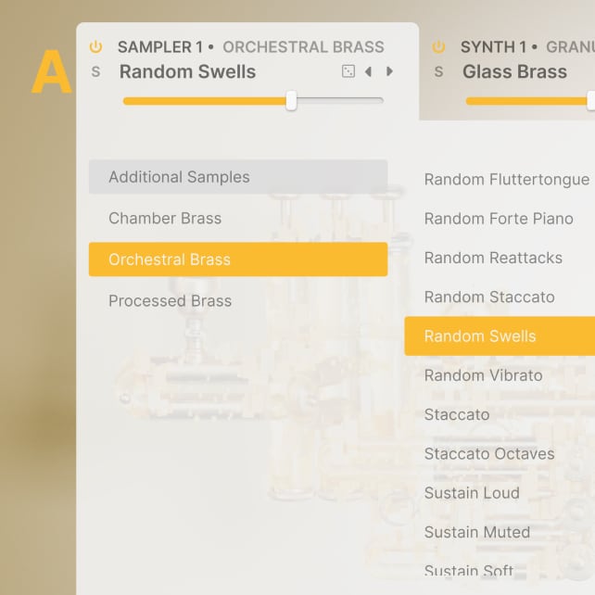Toggle Synth 1 power button
The height and width of the screenshot is (595, 595).
tap(438, 46)
